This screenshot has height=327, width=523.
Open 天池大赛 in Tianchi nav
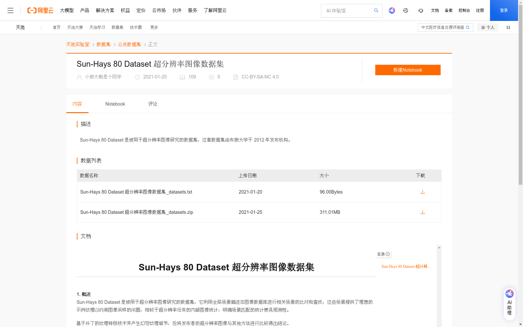click(75, 27)
